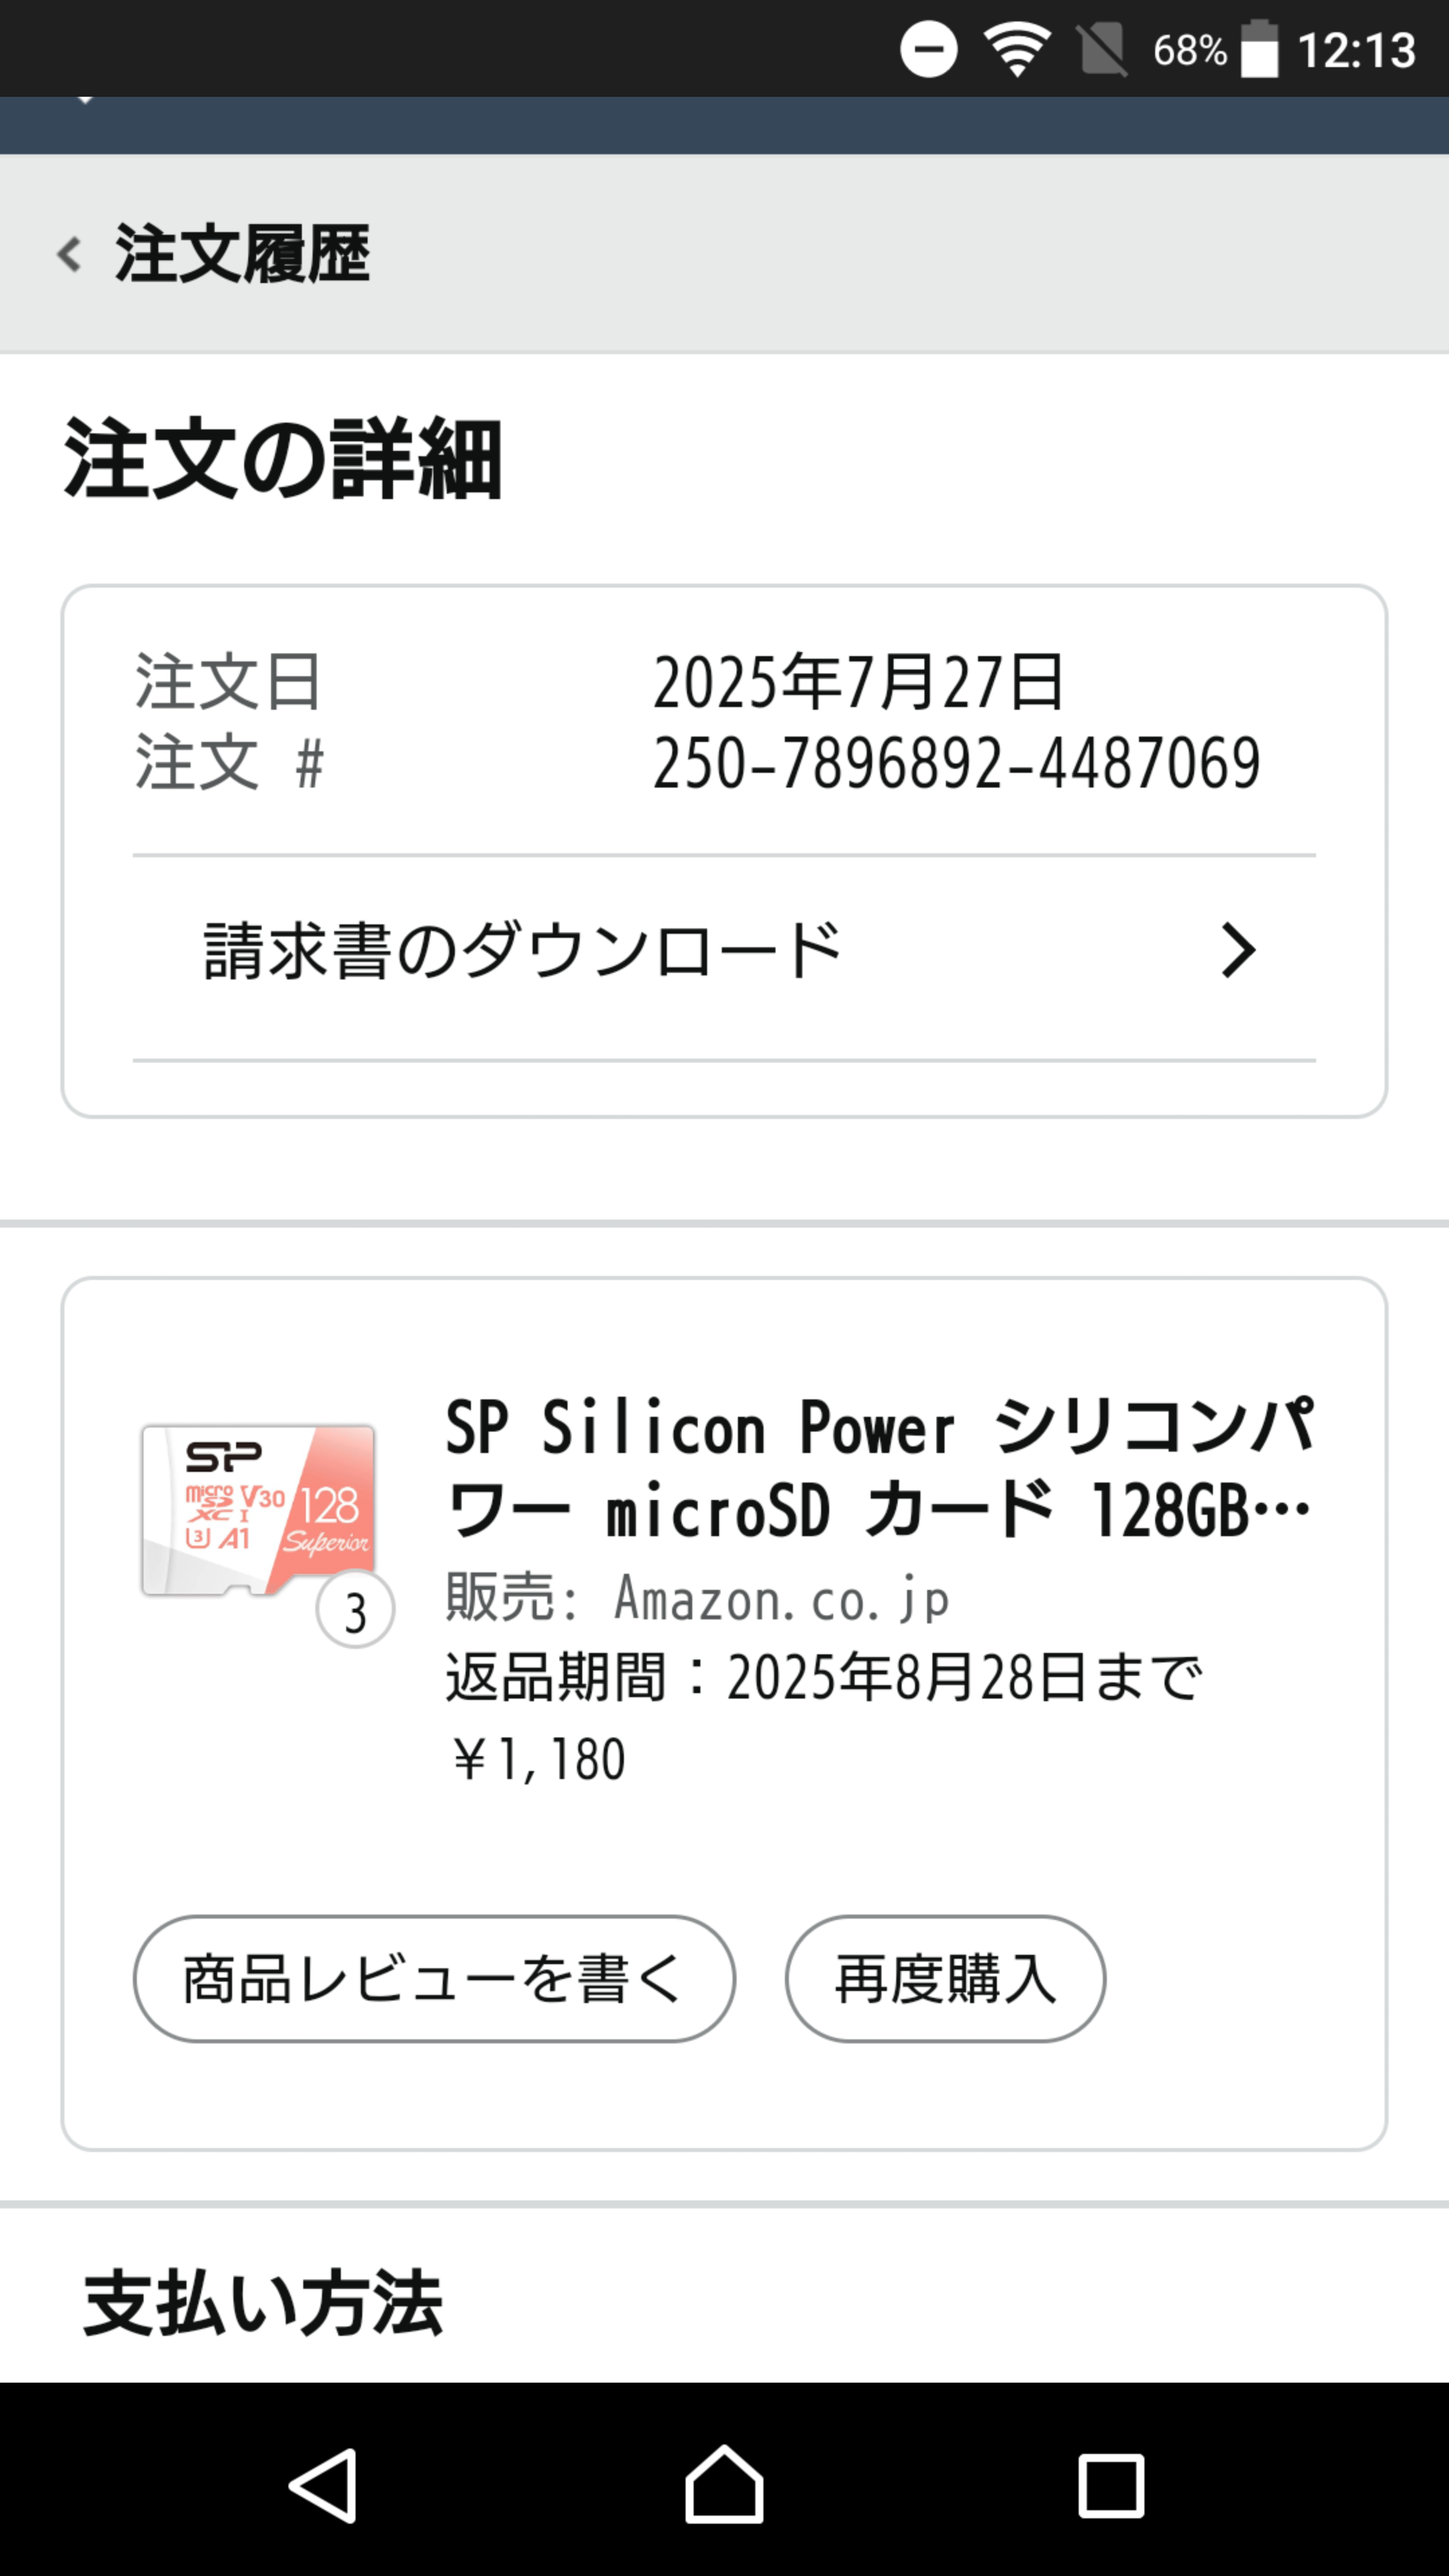Tap the Do Not Disturb status icon

pos(928,49)
